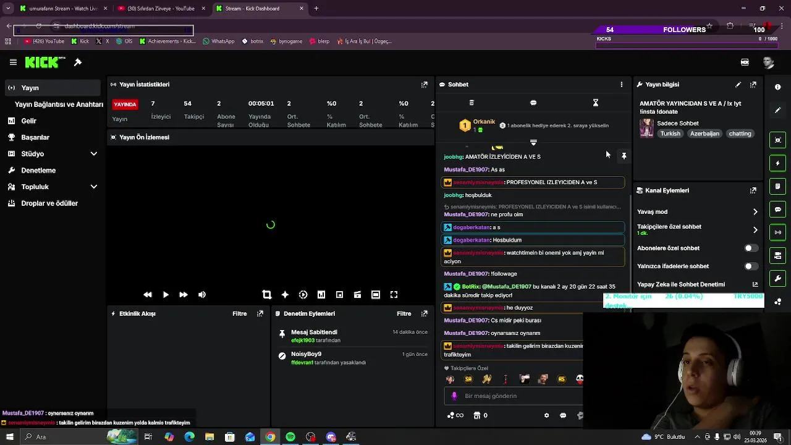This screenshot has height=445, width=791.
Task: Open Yapay Zeka ile Sohbet Denetimi link
Action: click(698, 284)
